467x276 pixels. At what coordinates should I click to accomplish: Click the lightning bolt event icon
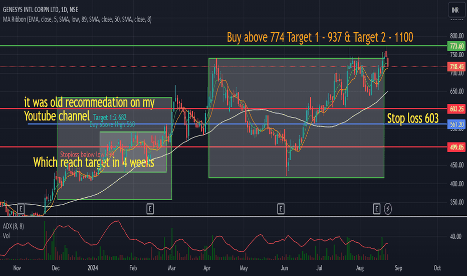pyautogui.click(x=388, y=209)
